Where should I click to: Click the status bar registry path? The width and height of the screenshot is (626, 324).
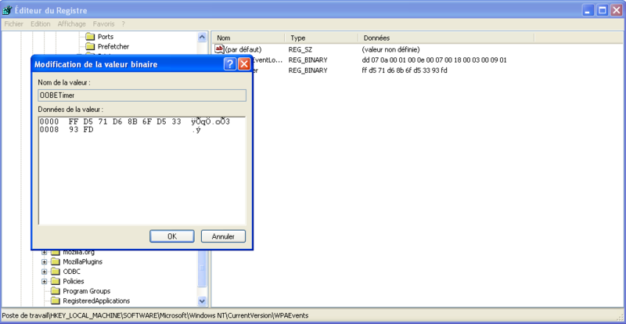[x=155, y=315]
